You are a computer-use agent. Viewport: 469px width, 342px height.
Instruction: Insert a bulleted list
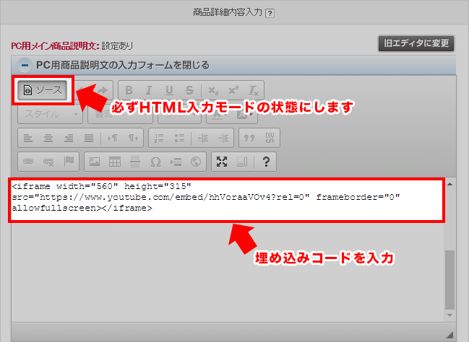[x=179, y=138]
